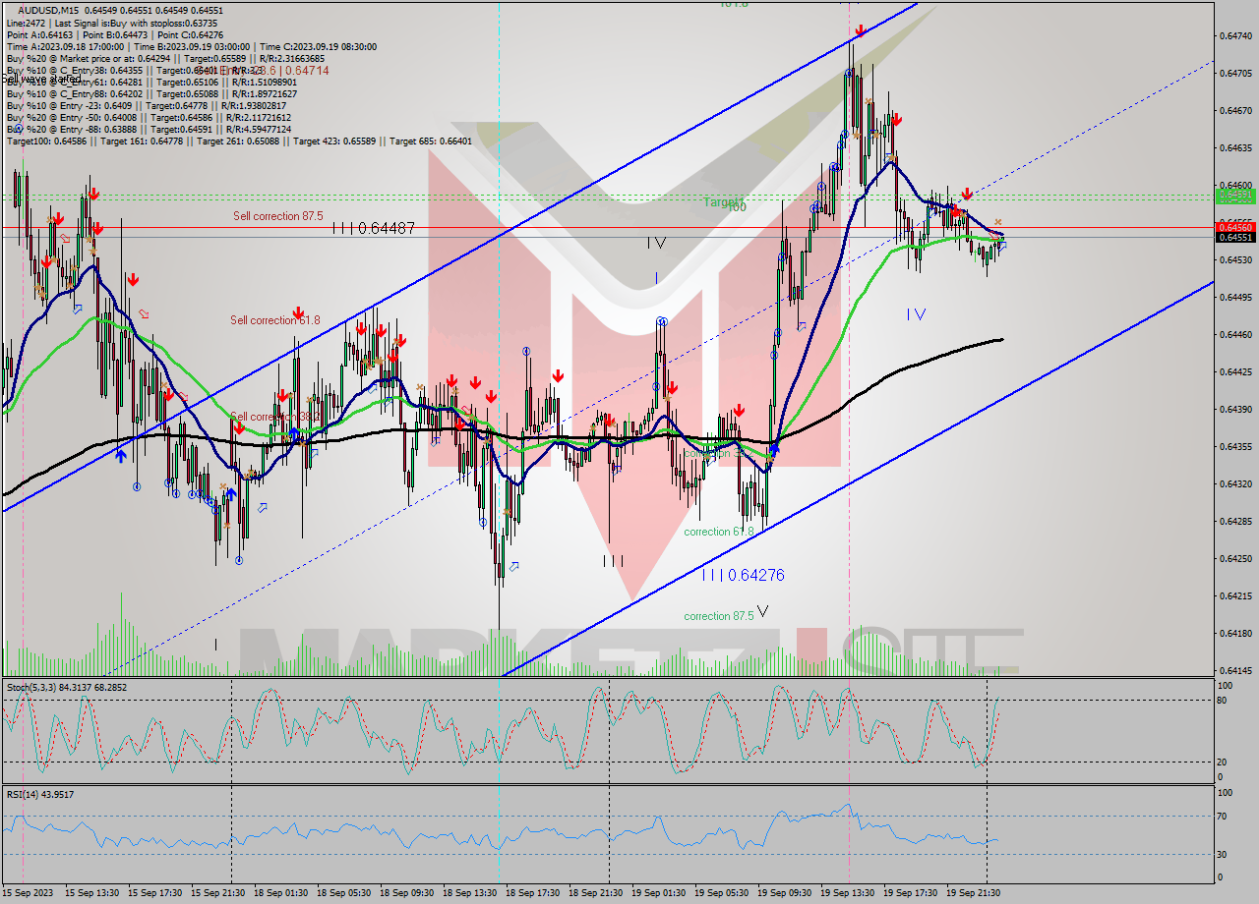Click price axis value 0.64495
This screenshot has height=904, width=1259.
click(x=1235, y=297)
